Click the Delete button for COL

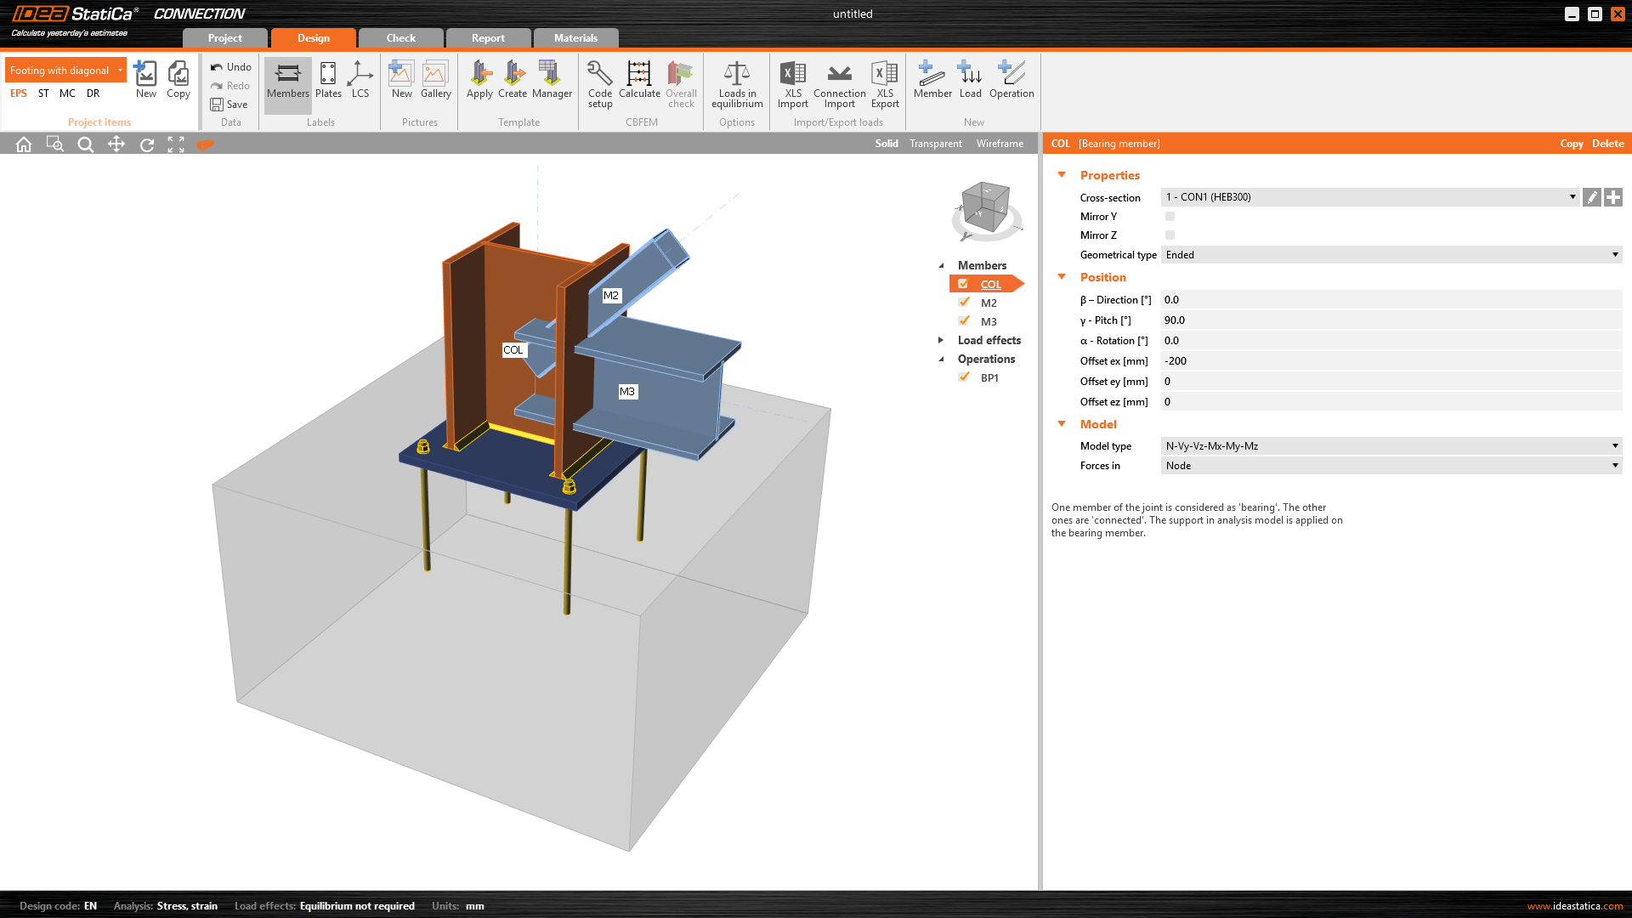tap(1607, 144)
